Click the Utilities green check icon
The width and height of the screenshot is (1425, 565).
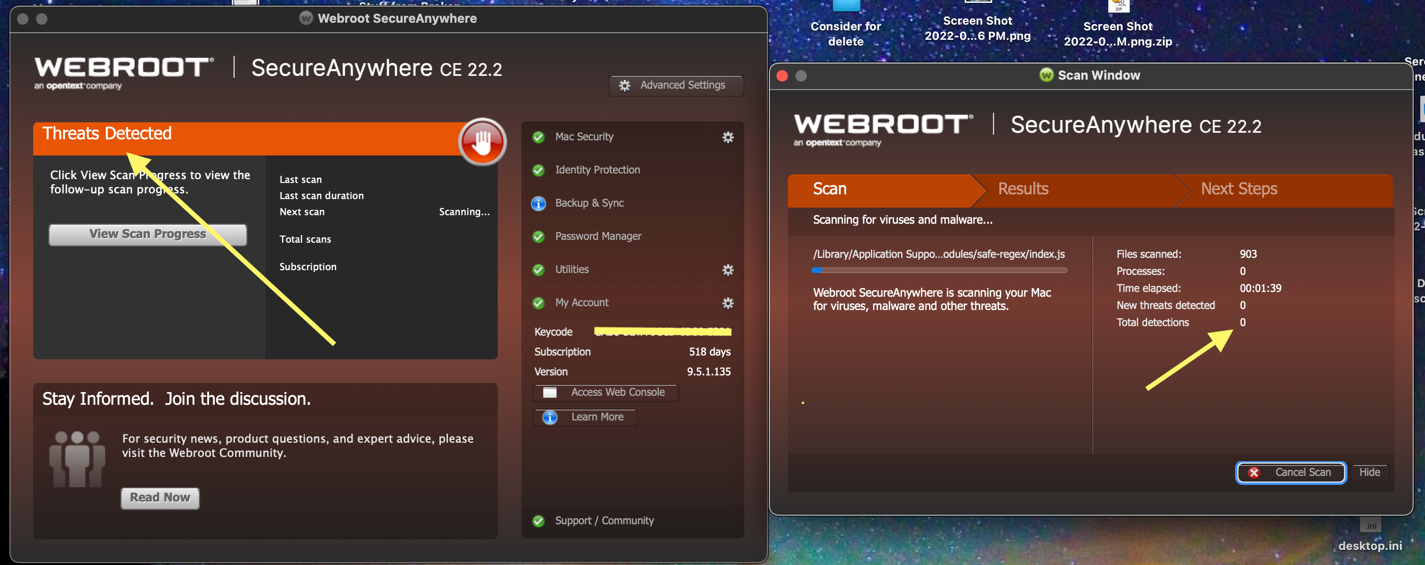[538, 270]
